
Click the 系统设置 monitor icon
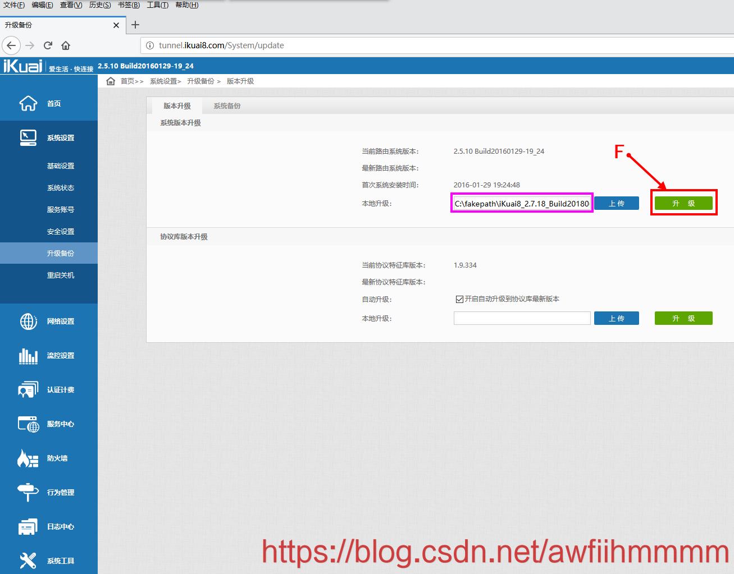[x=28, y=137]
